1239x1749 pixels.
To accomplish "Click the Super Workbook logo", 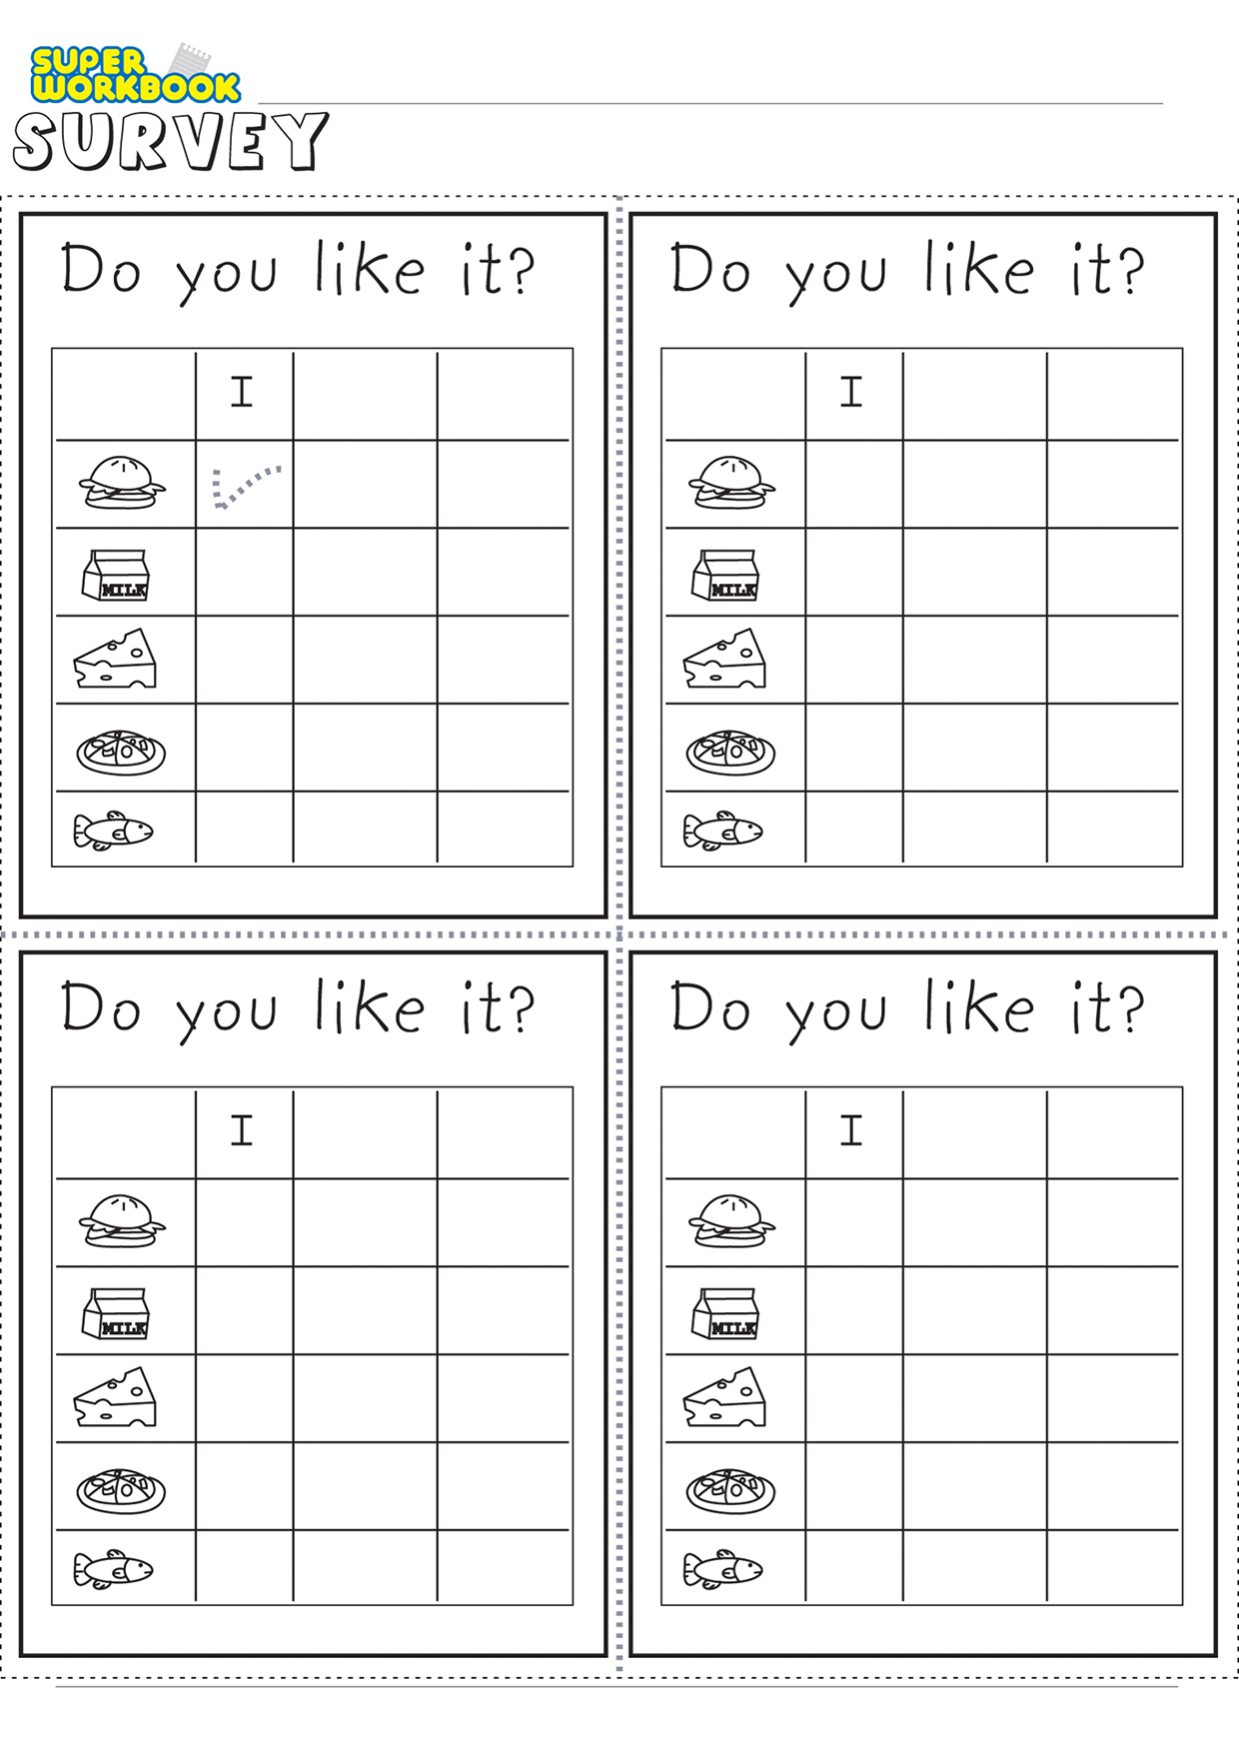I will click(135, 74).
